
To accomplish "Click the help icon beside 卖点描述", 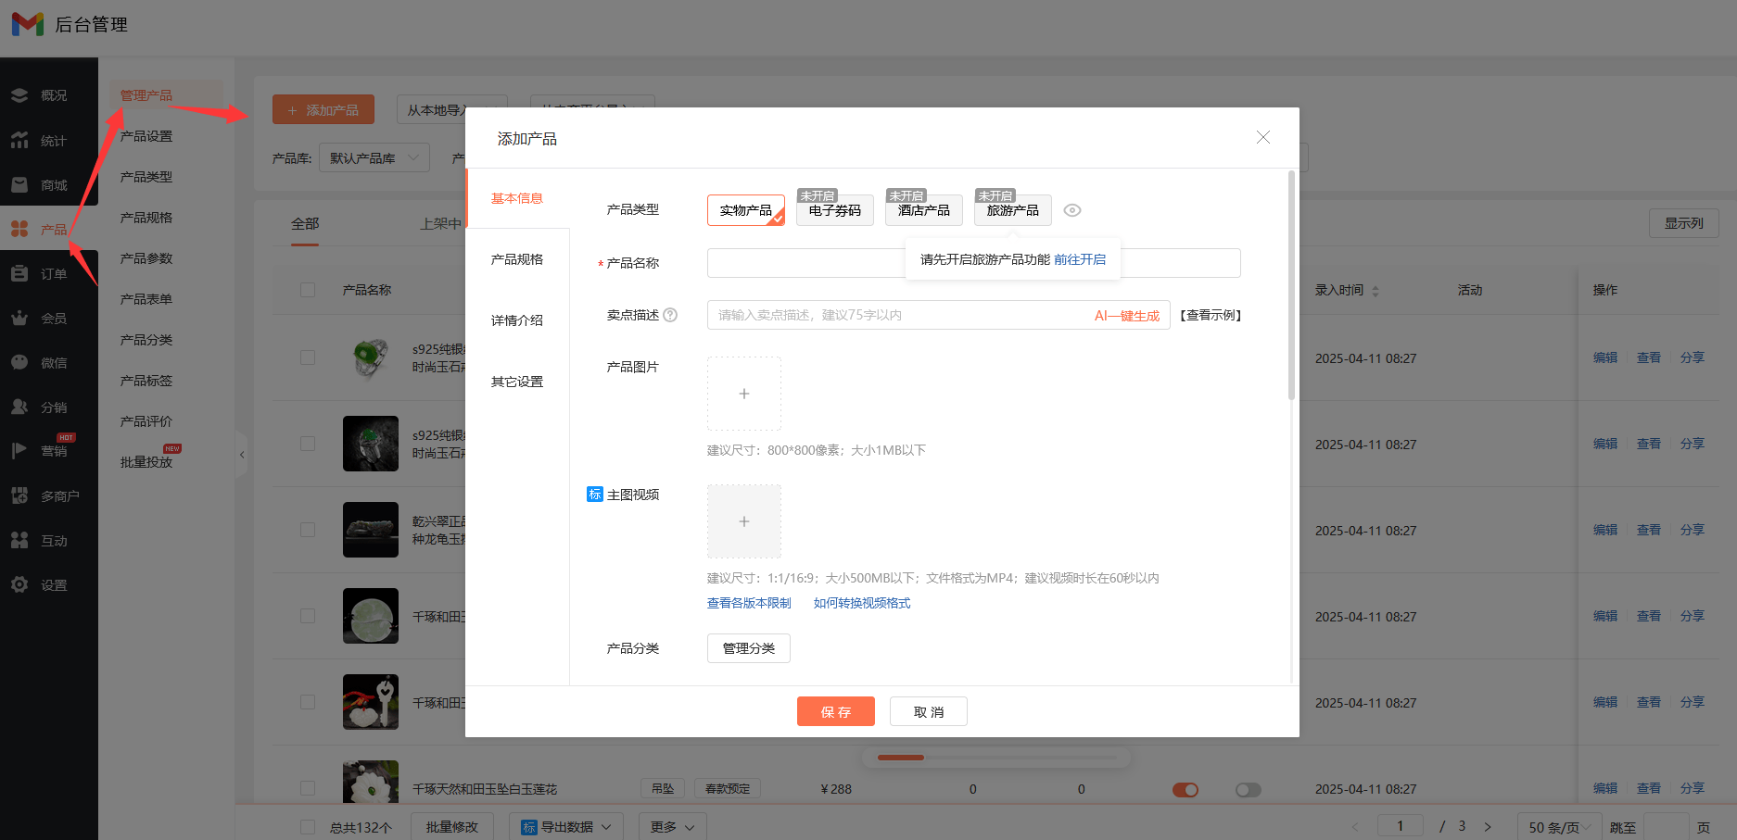I will pyautogui.click(x=672, y=314).
